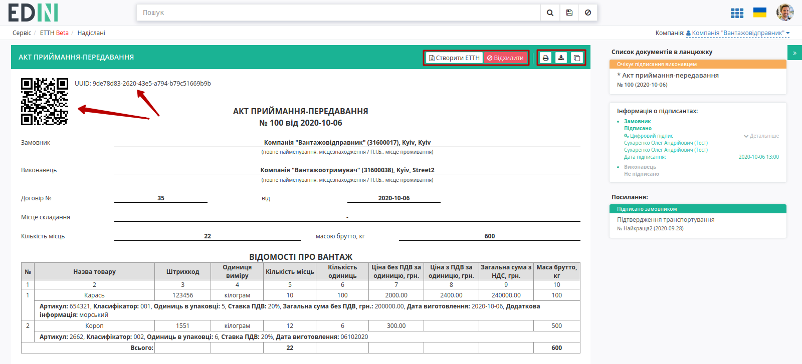
Task: Open the user avatar profile
Action: pos(785,13)
